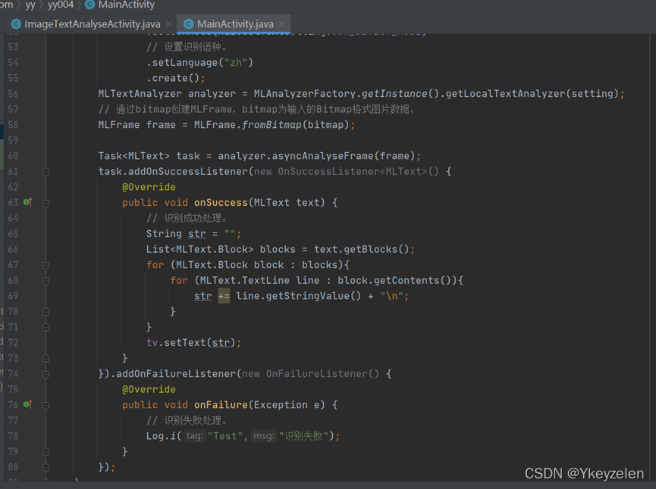
Task: Click the fold end marker on line 71
Action: coord(46,327)
